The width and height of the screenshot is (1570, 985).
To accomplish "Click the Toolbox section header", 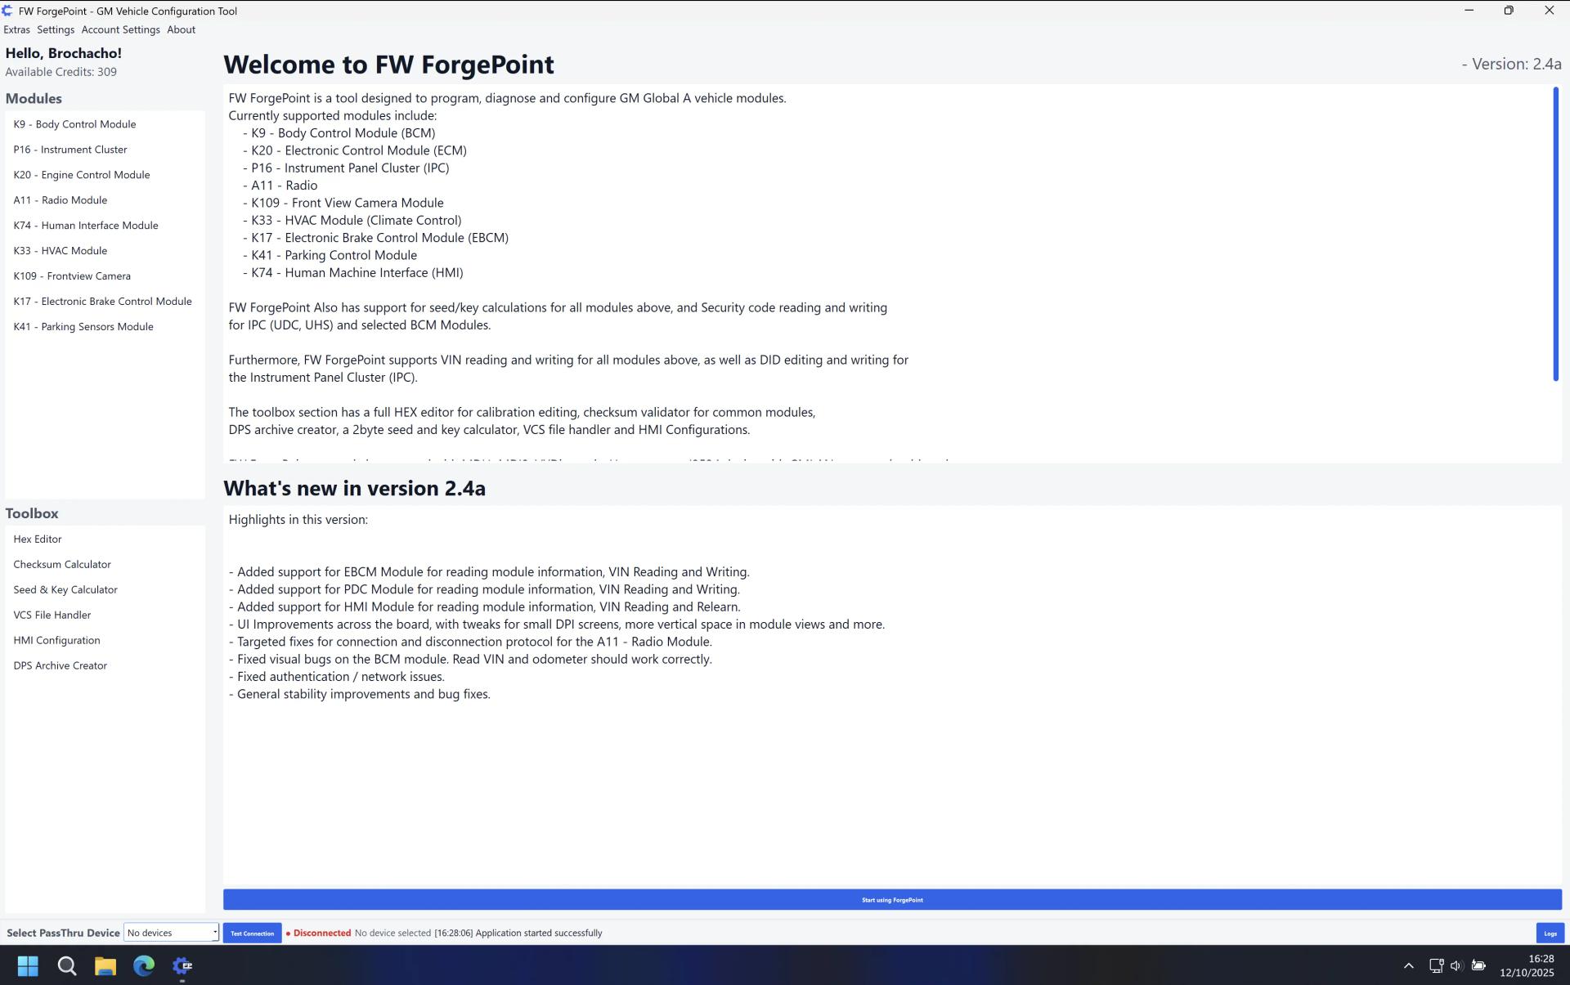I will click(x=32, y=513).
